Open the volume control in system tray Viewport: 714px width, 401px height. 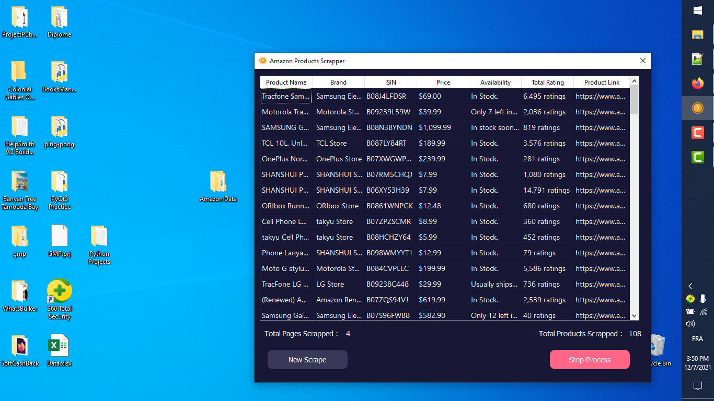coord(690,324)
